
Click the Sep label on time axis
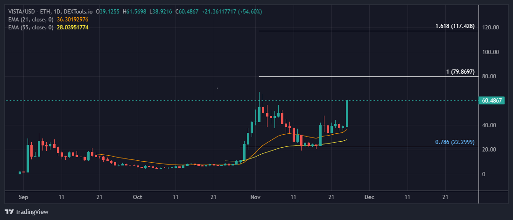coord(23,198)
